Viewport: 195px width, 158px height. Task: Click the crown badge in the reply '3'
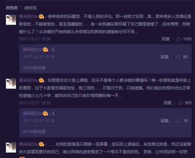tap(46, 114)
